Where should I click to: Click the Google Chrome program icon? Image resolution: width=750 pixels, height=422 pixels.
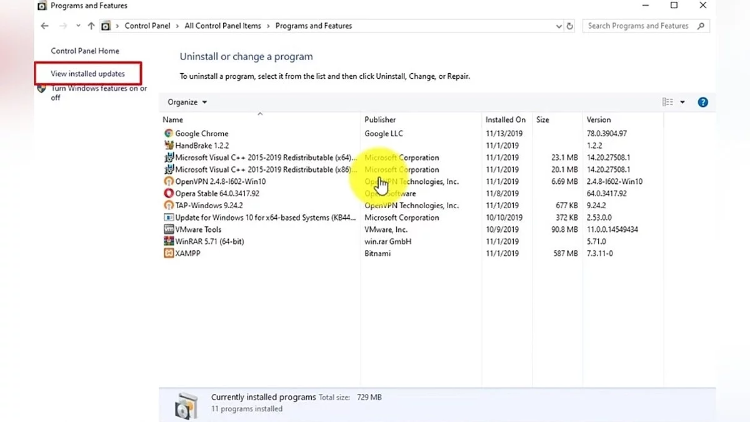click(168, 133)
